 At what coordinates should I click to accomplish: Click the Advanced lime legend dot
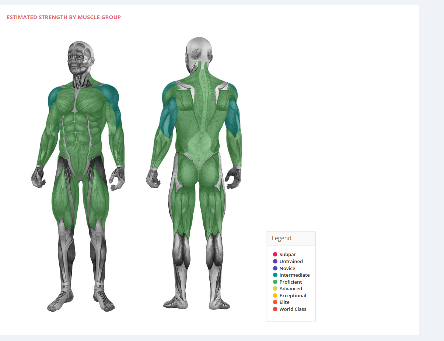pos(275,288)
